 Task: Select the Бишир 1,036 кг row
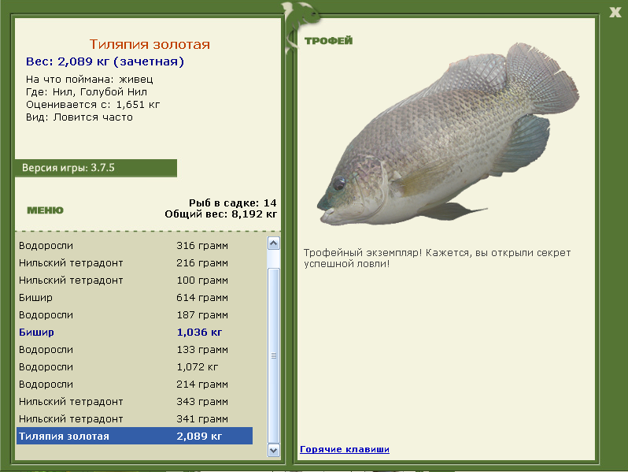tap(135, 332)
